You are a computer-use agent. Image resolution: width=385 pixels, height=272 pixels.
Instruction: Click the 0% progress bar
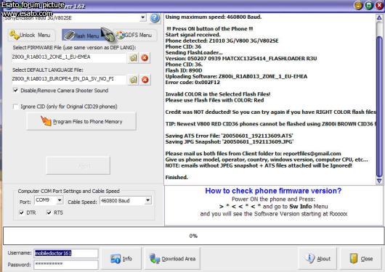tap(193, 236)
